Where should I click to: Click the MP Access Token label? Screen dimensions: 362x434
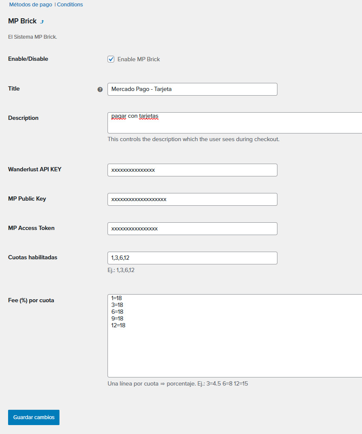(31, 228)
